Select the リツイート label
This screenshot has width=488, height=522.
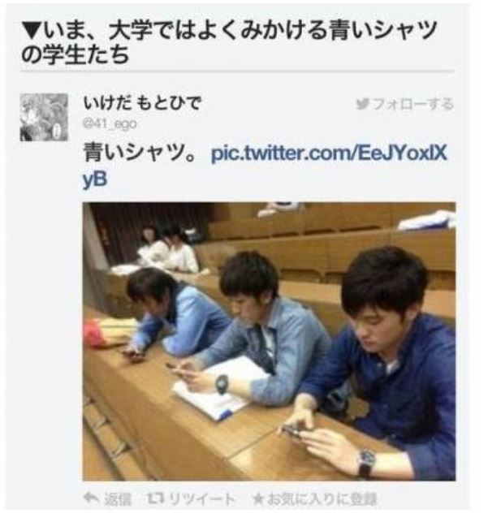pos(201,499)
